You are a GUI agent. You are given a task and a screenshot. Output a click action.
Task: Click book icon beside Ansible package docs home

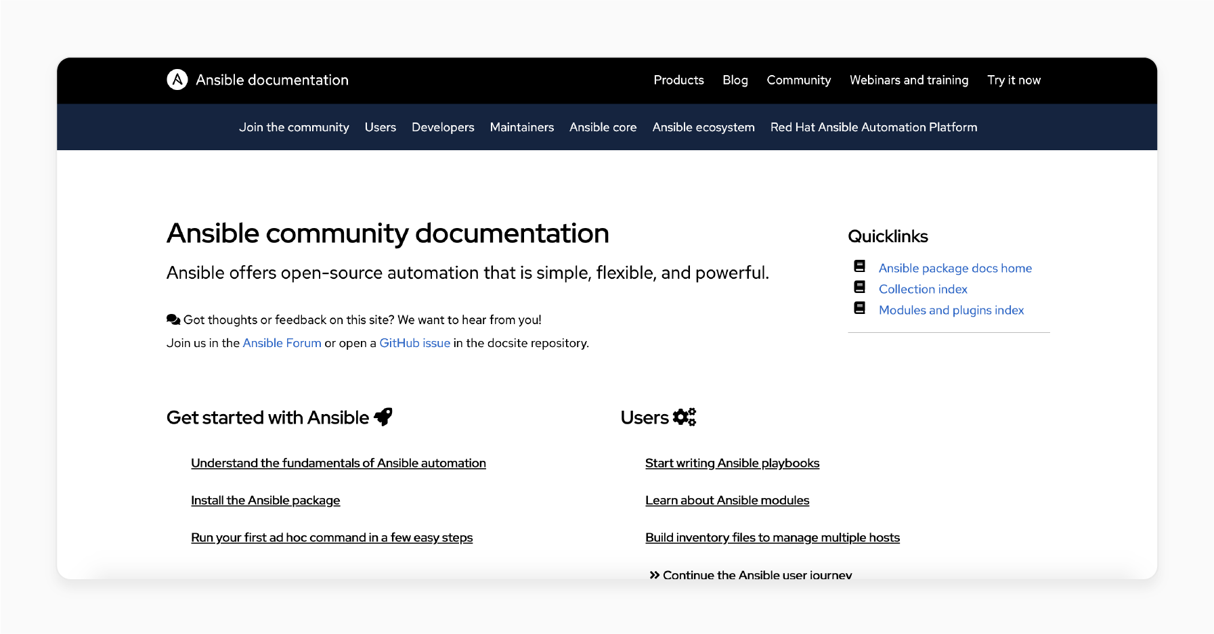coord(859,267)
